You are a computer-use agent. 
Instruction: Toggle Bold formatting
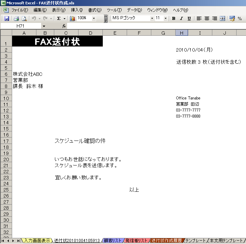[x=174, y=18]
